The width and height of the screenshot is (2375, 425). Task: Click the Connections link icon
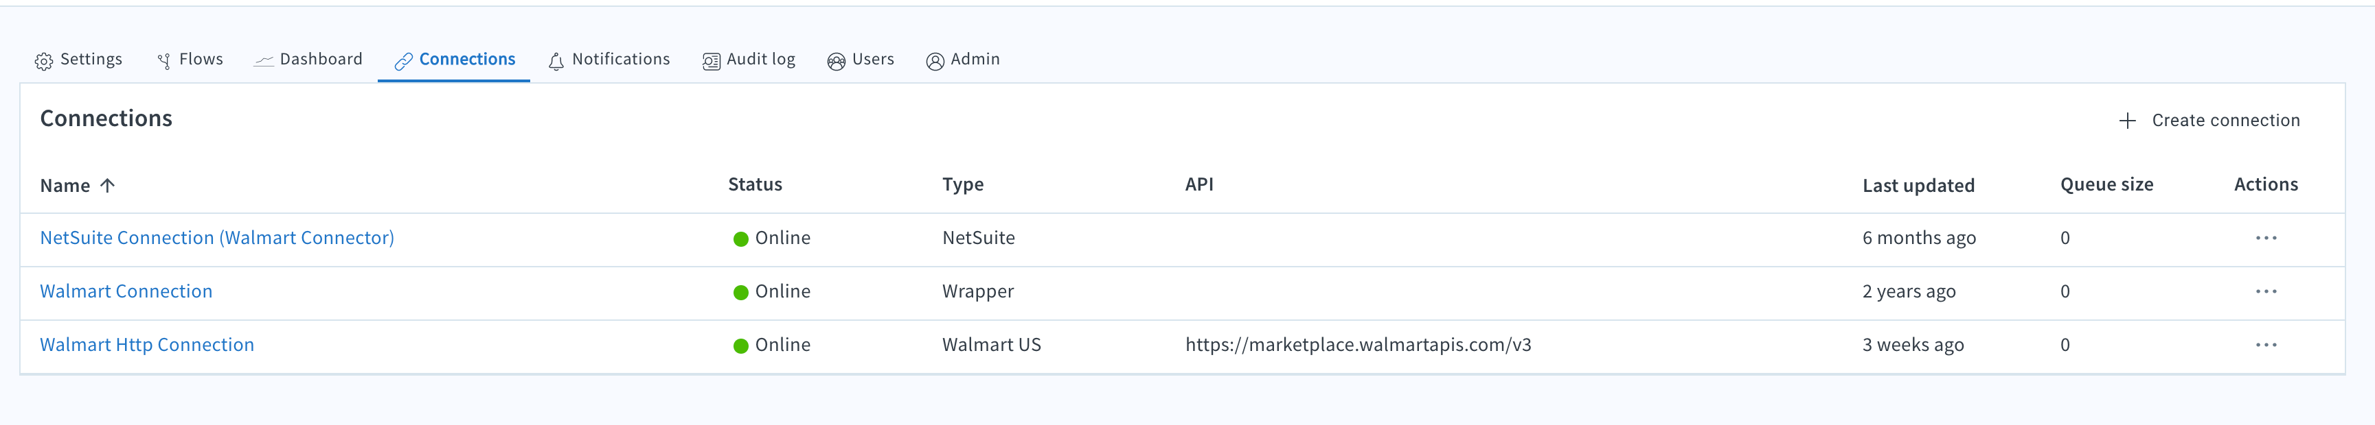pos(403,61)
